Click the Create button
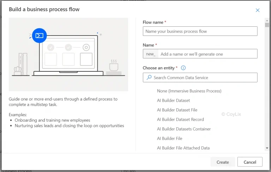Image resolution: width=271 pixels, height=172 pixels. [x=223, y=162]
